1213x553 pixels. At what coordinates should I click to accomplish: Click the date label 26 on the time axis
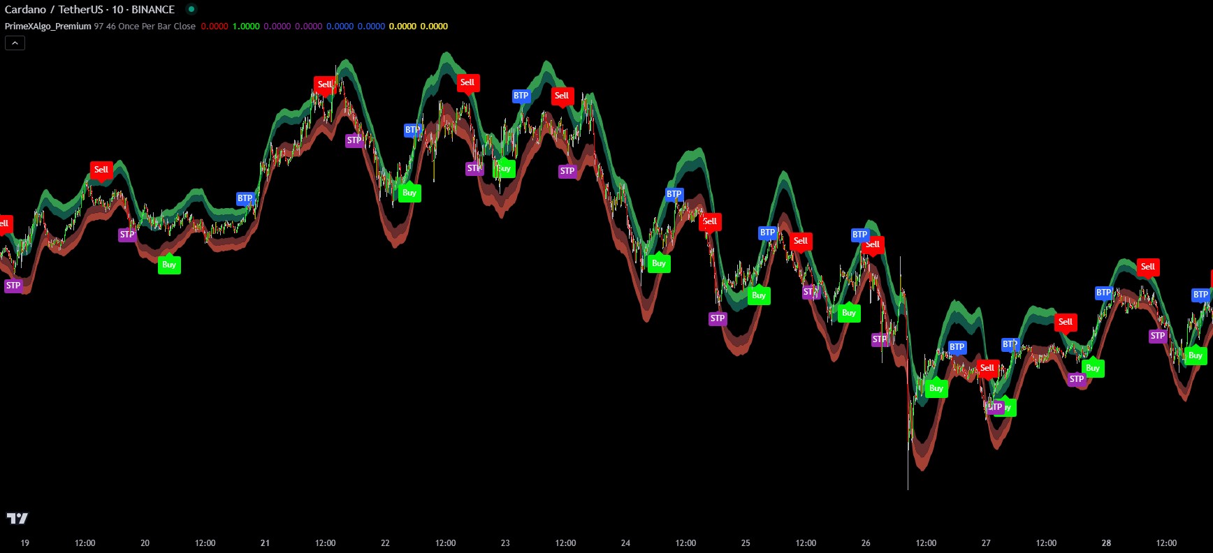click(x=866, y=543)
